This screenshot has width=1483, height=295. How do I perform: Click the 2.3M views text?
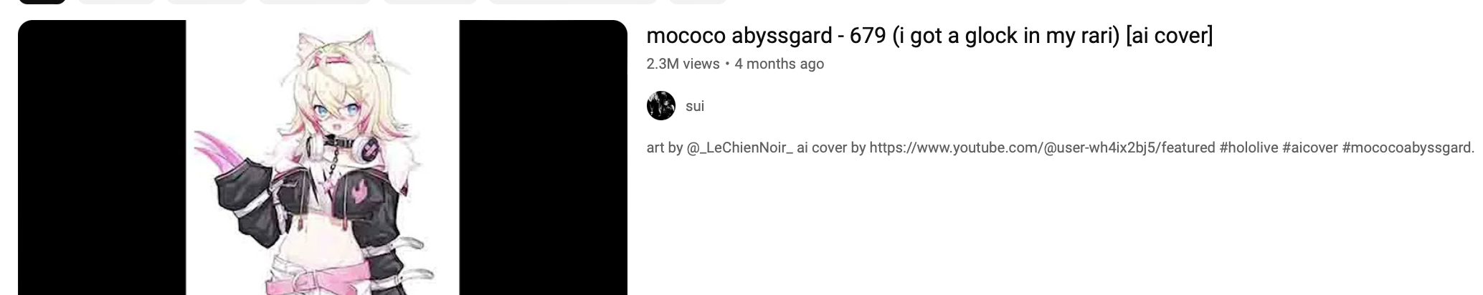pyautogui.click(x=683, y=64)
